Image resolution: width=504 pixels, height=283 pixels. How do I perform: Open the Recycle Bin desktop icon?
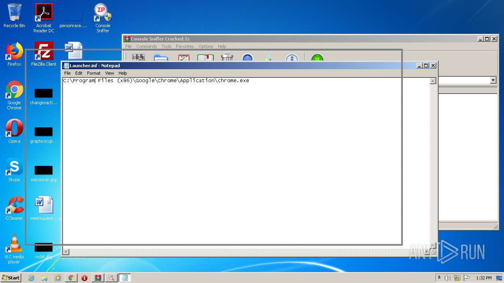pyautogui.click(x=14, y=16)
